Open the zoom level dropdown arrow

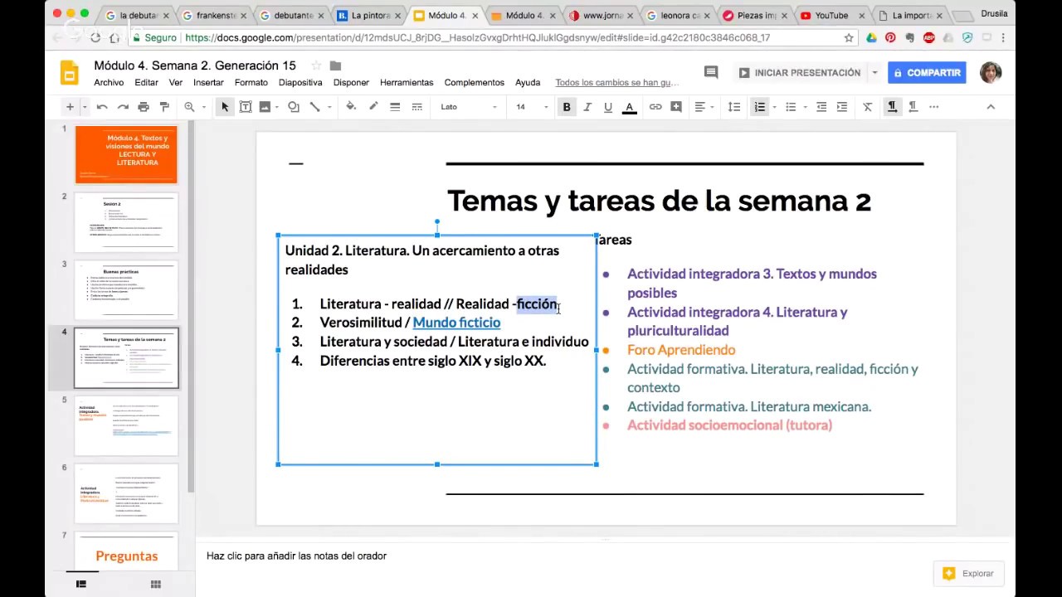pos(204,107)
